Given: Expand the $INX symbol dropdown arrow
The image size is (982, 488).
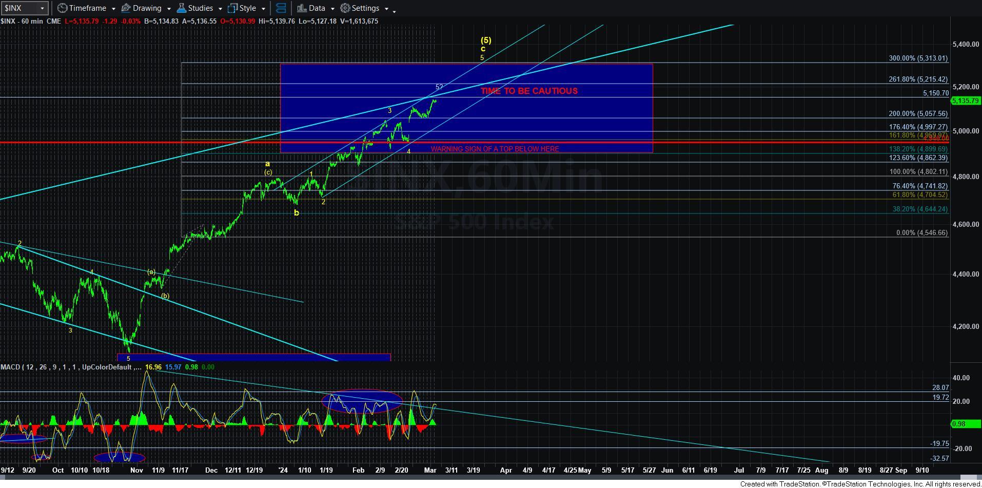Looking at the screenshot, I should tap(42, 8).
